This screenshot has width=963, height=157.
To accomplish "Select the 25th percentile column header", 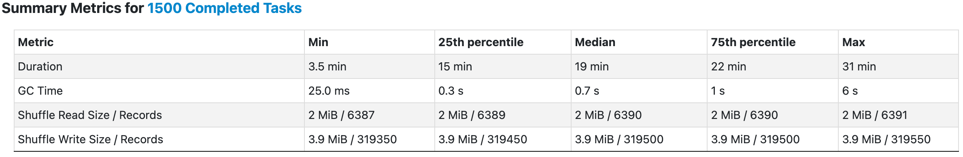I will click(480, 42).
